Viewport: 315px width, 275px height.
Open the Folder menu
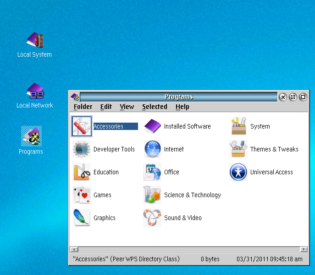click(83, 107)
